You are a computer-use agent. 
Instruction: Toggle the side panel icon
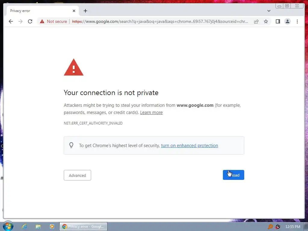278,21
